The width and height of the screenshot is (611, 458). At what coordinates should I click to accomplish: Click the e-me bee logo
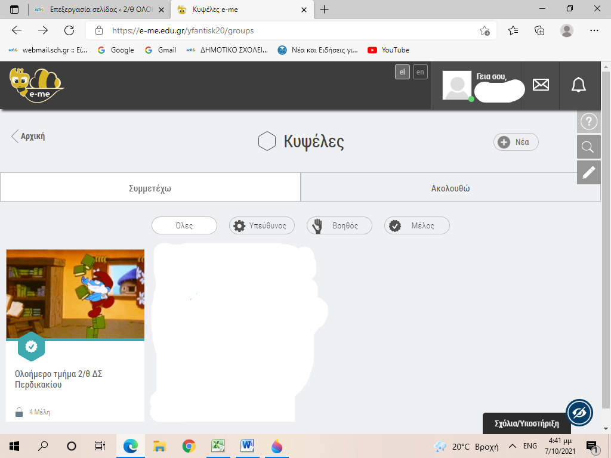[x=36, y=85]
